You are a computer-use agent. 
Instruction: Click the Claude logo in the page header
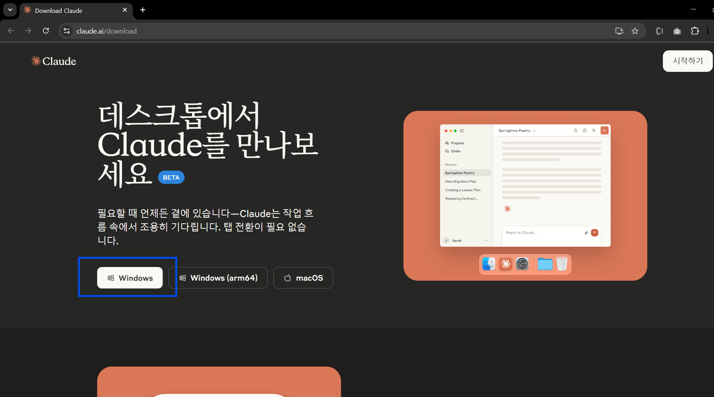pos(54,61)
